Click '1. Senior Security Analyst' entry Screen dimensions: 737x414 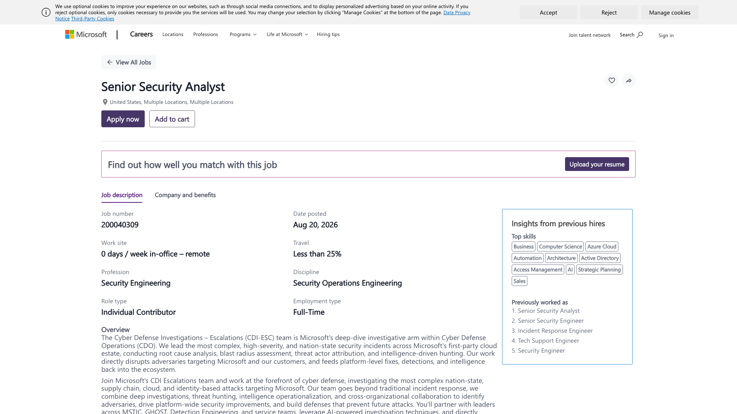pyautogui.click(x=545, y=311)
